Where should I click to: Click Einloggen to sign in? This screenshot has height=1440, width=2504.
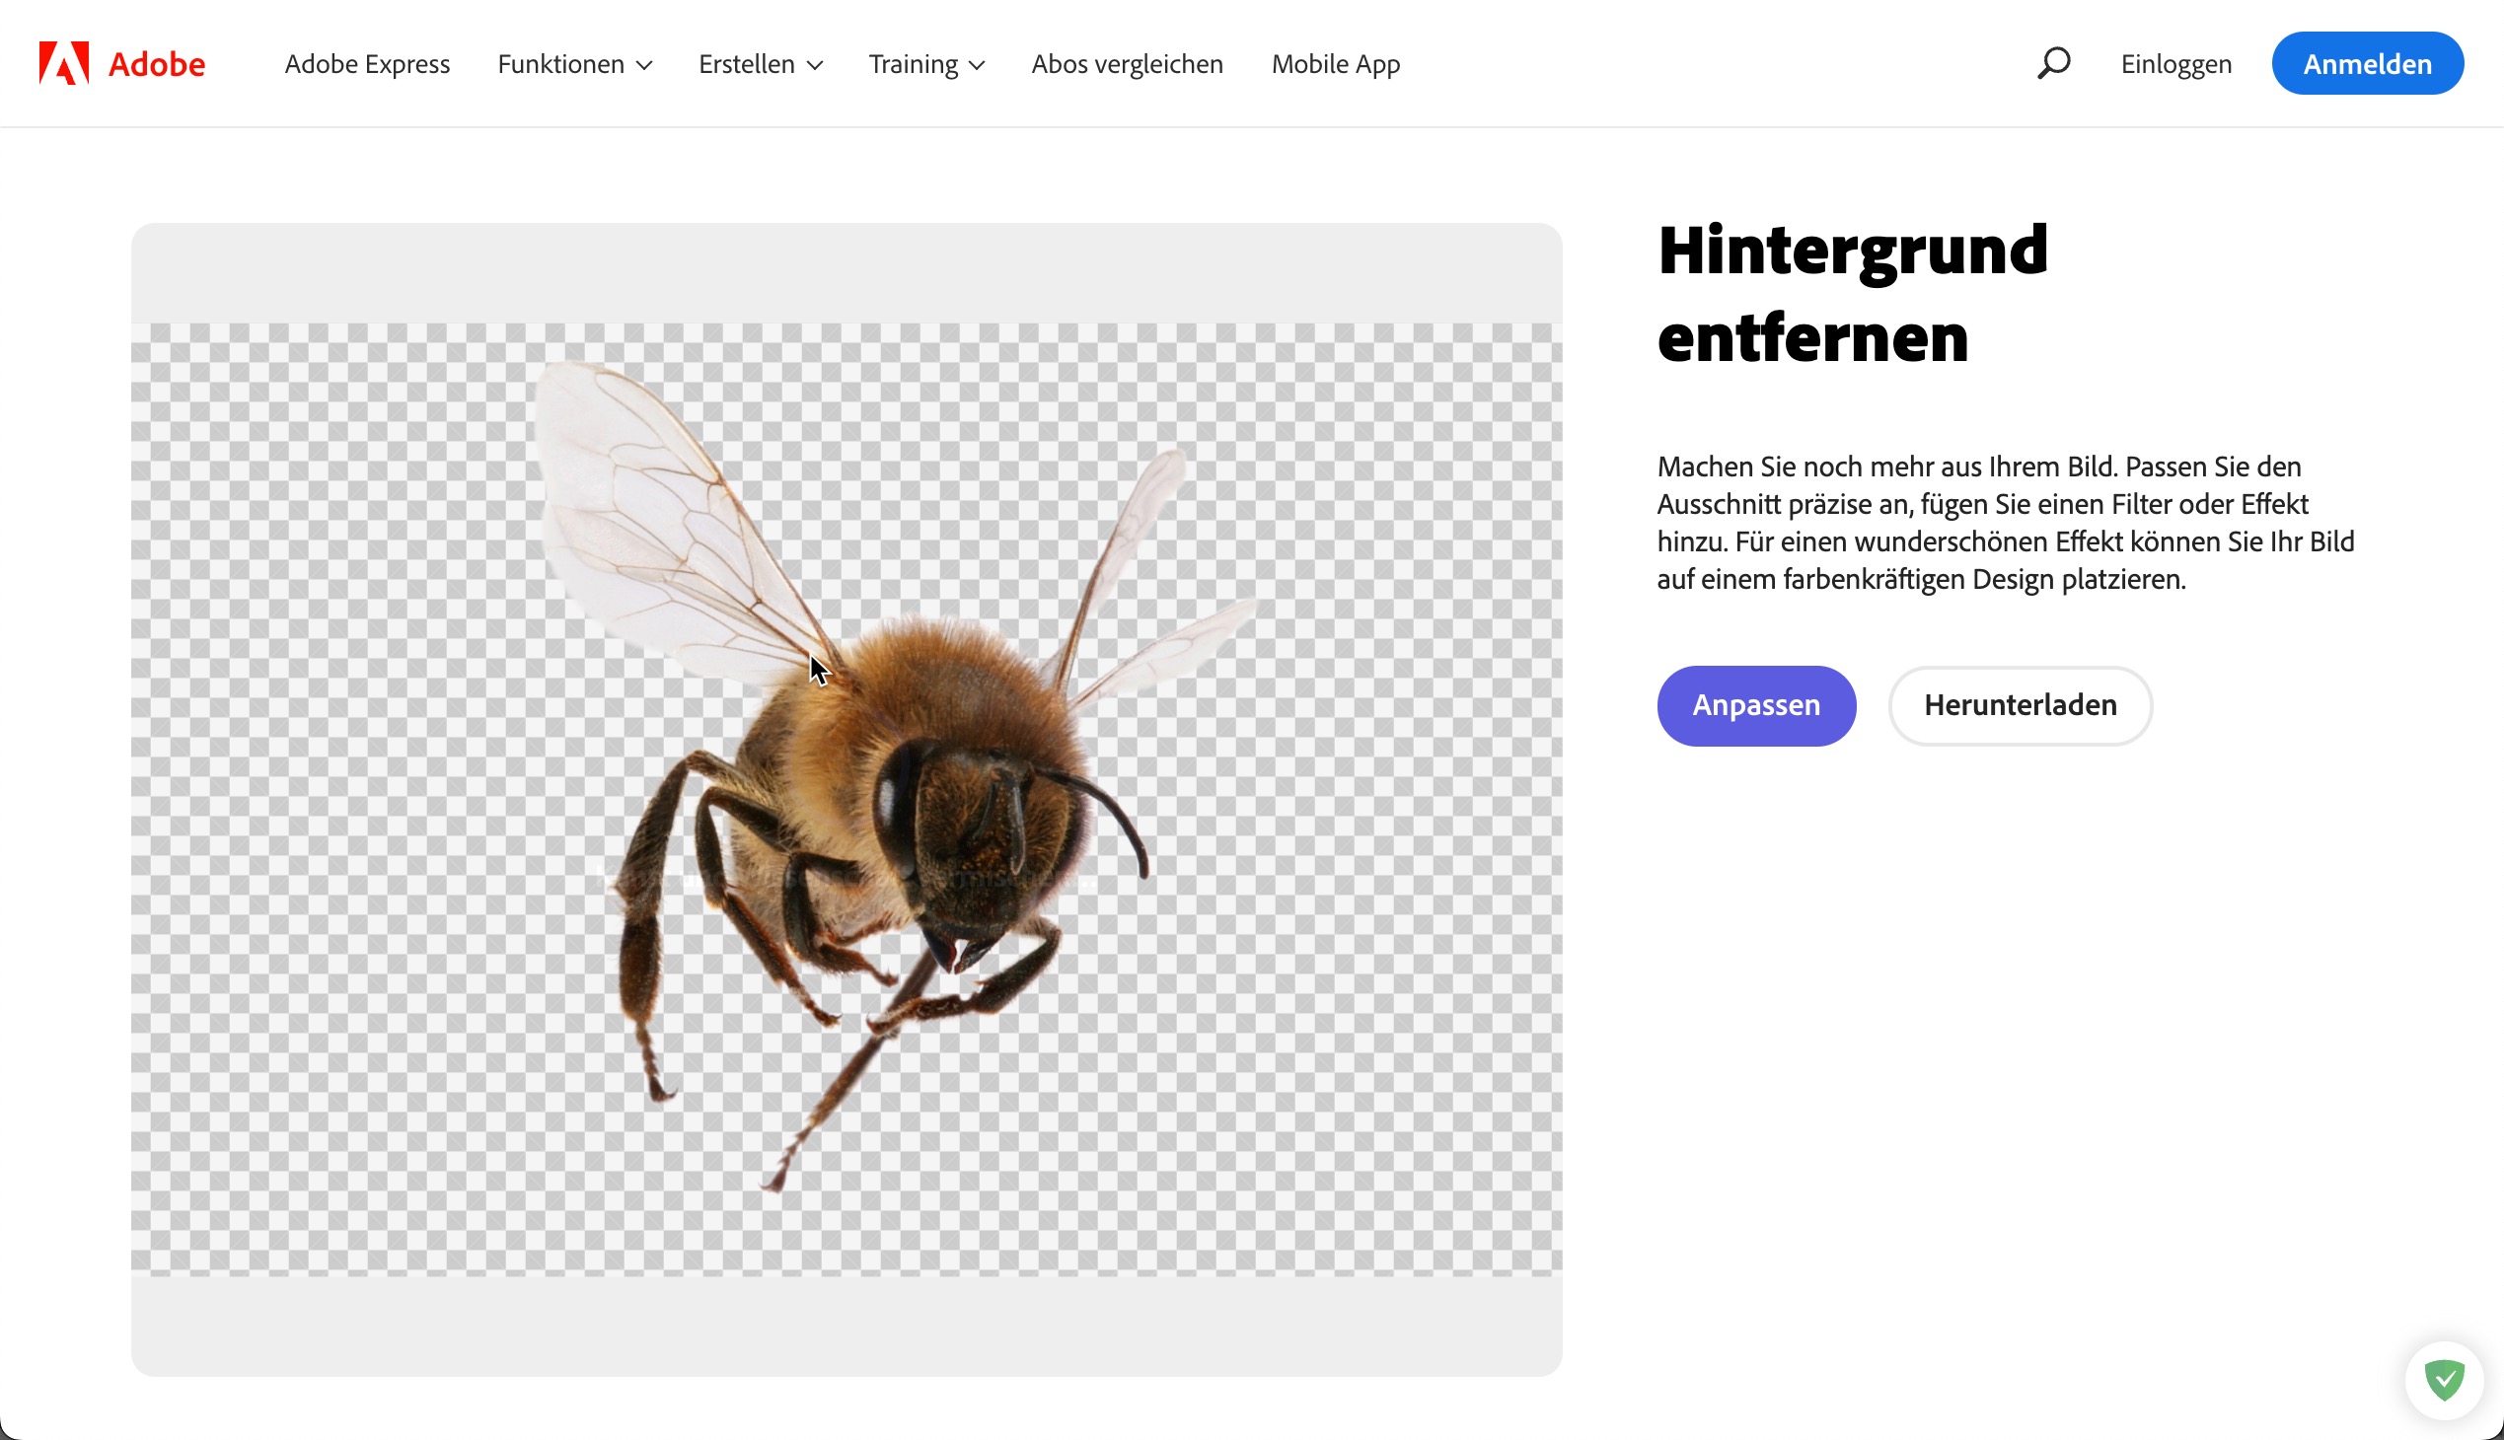coord(2175,64)
